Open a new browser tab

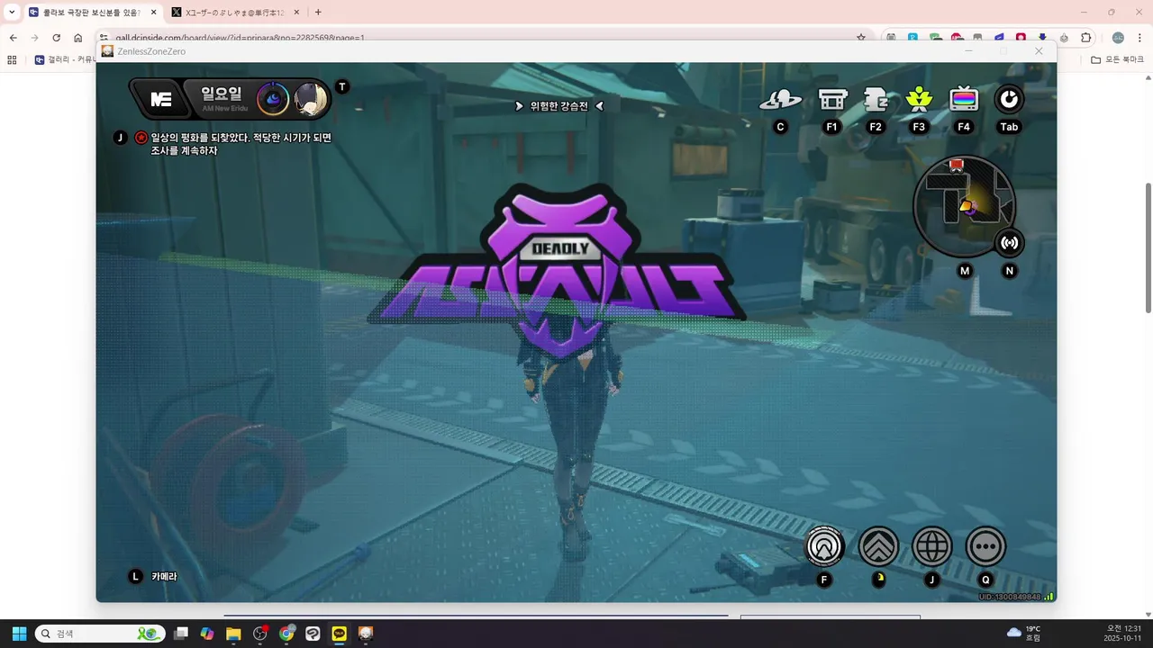(x=318, y=13)
